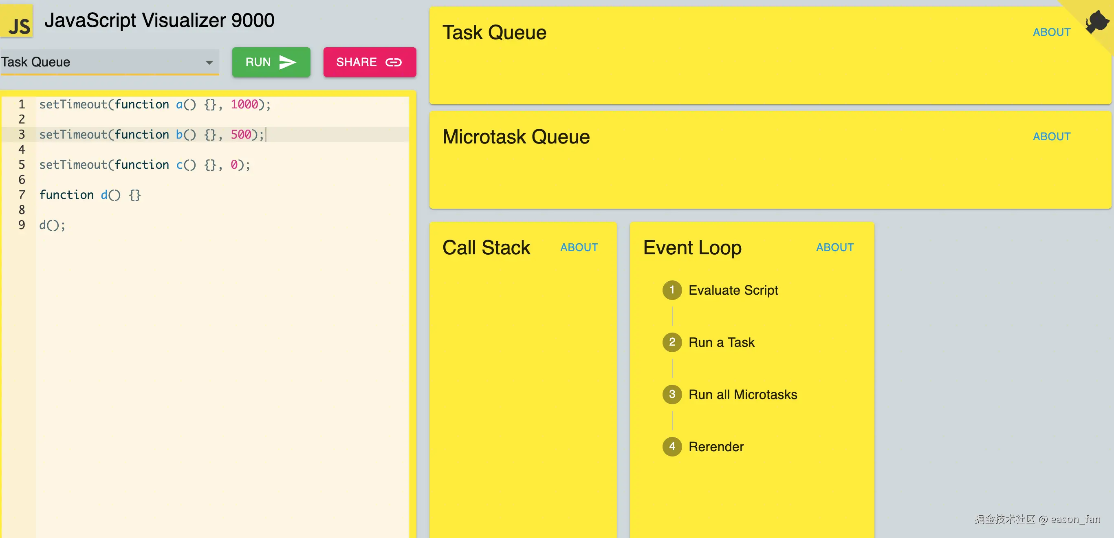1114x538 pixels.
Task: Click the link icon on SHARE
Action: [x=393, y=62]
